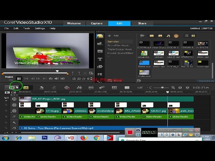Image resolution: width=215 pixels, height=161 pixels.
Task: Switch to the Share tab
Action: click(x=142, y=23)
